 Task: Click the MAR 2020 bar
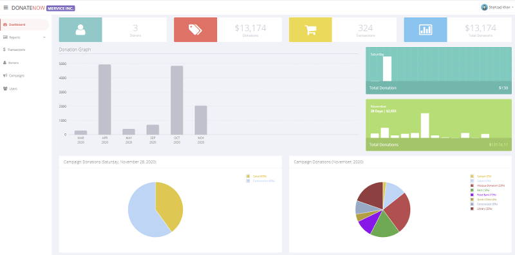(81, 133)
